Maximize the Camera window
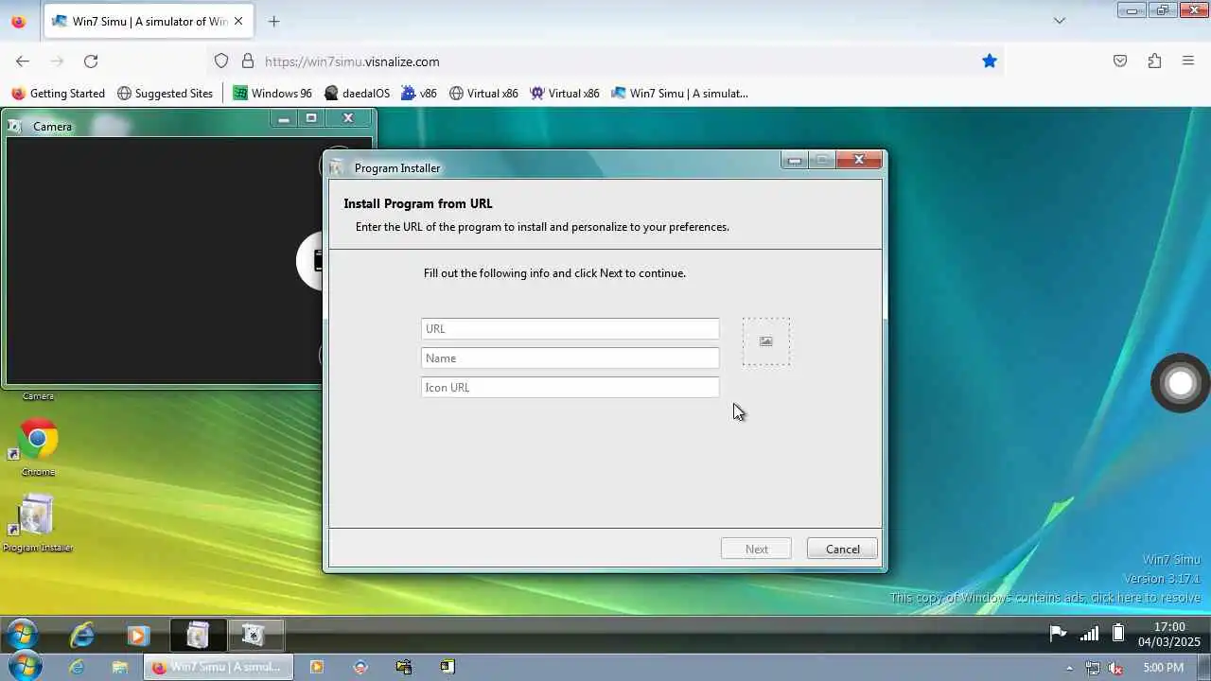The height and width of the screenshot is (681, 1211). click(310, 118)
